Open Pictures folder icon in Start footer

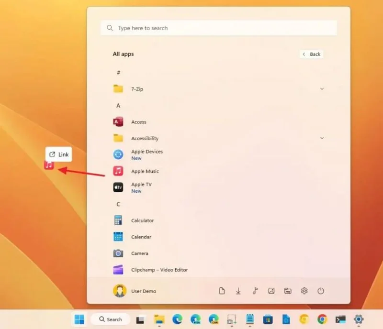pyautogui.click(x=271, y=291)
